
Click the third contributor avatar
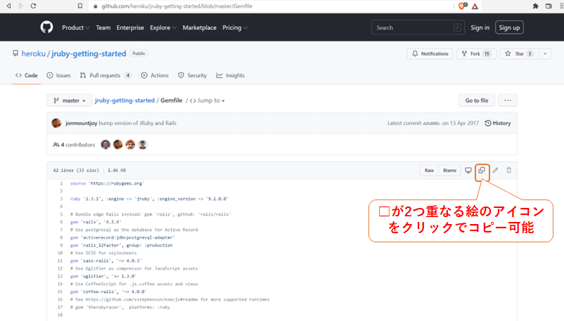click(x=130, y=145)
